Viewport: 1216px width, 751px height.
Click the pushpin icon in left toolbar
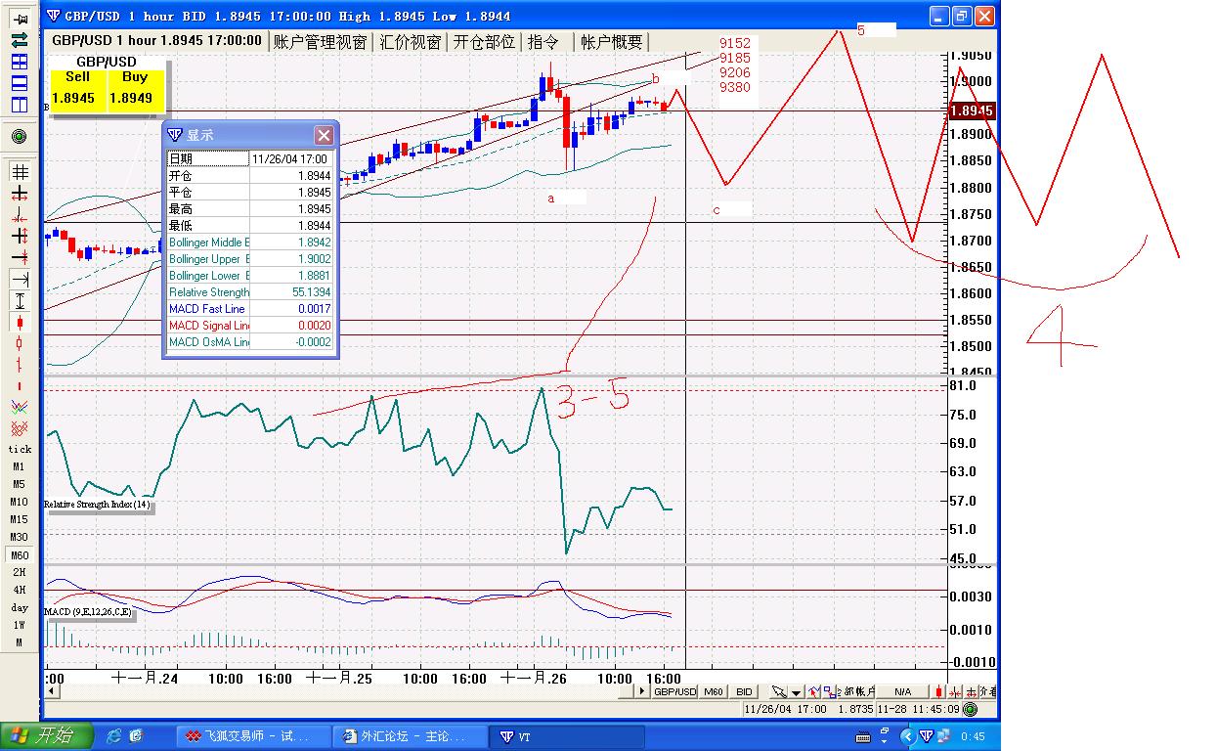pos(20,18)
